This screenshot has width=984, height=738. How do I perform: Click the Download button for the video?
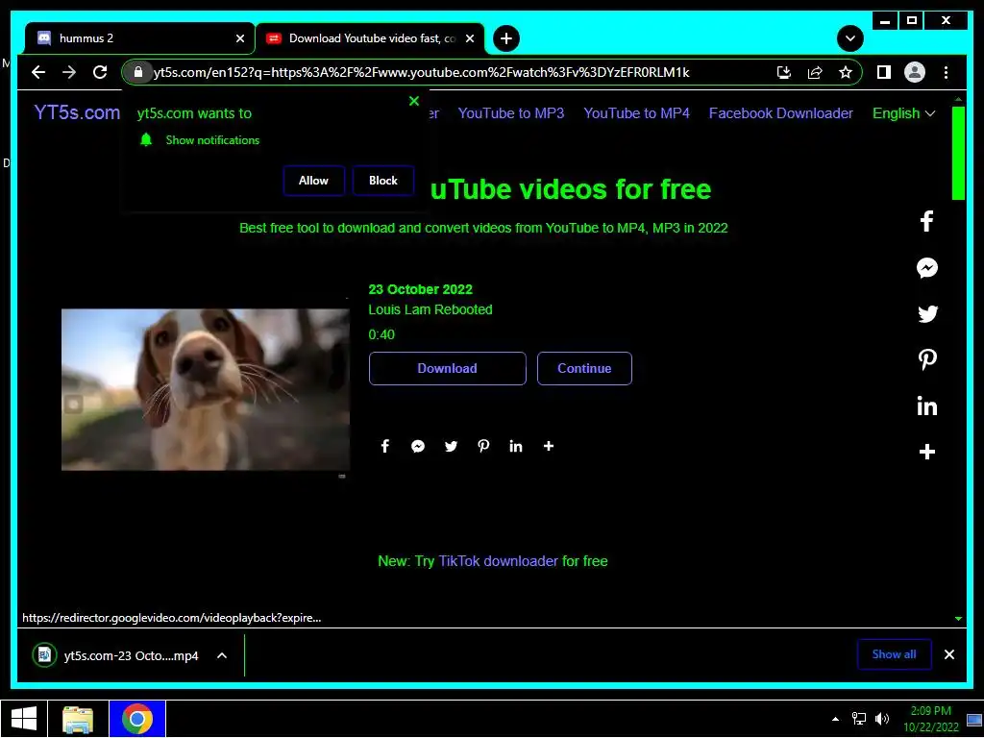click(x=448, y=368)
